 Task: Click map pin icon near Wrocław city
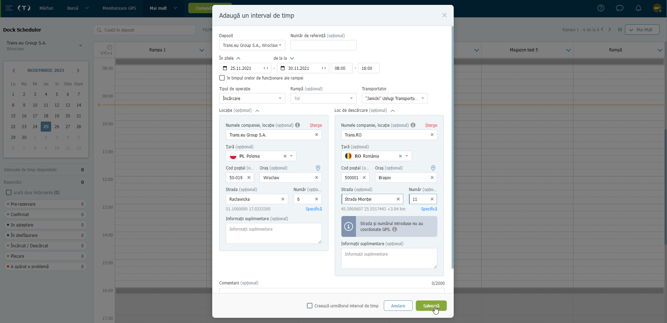coord(318,168)
